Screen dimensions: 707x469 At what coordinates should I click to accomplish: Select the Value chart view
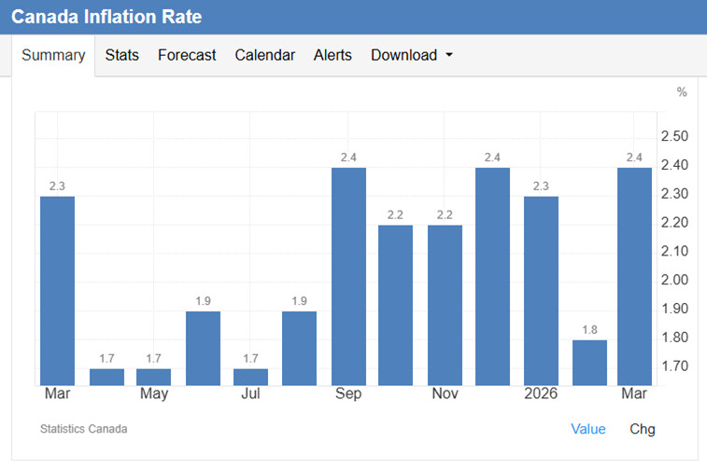pos(588,429)
